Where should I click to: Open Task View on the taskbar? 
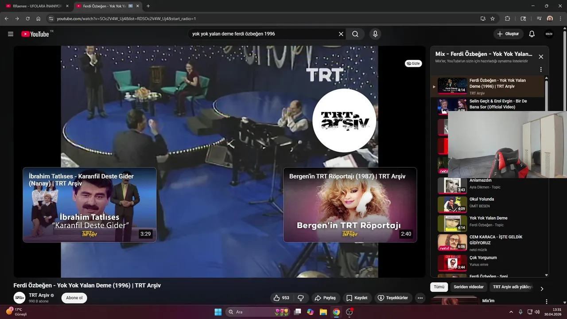[298, 312]
